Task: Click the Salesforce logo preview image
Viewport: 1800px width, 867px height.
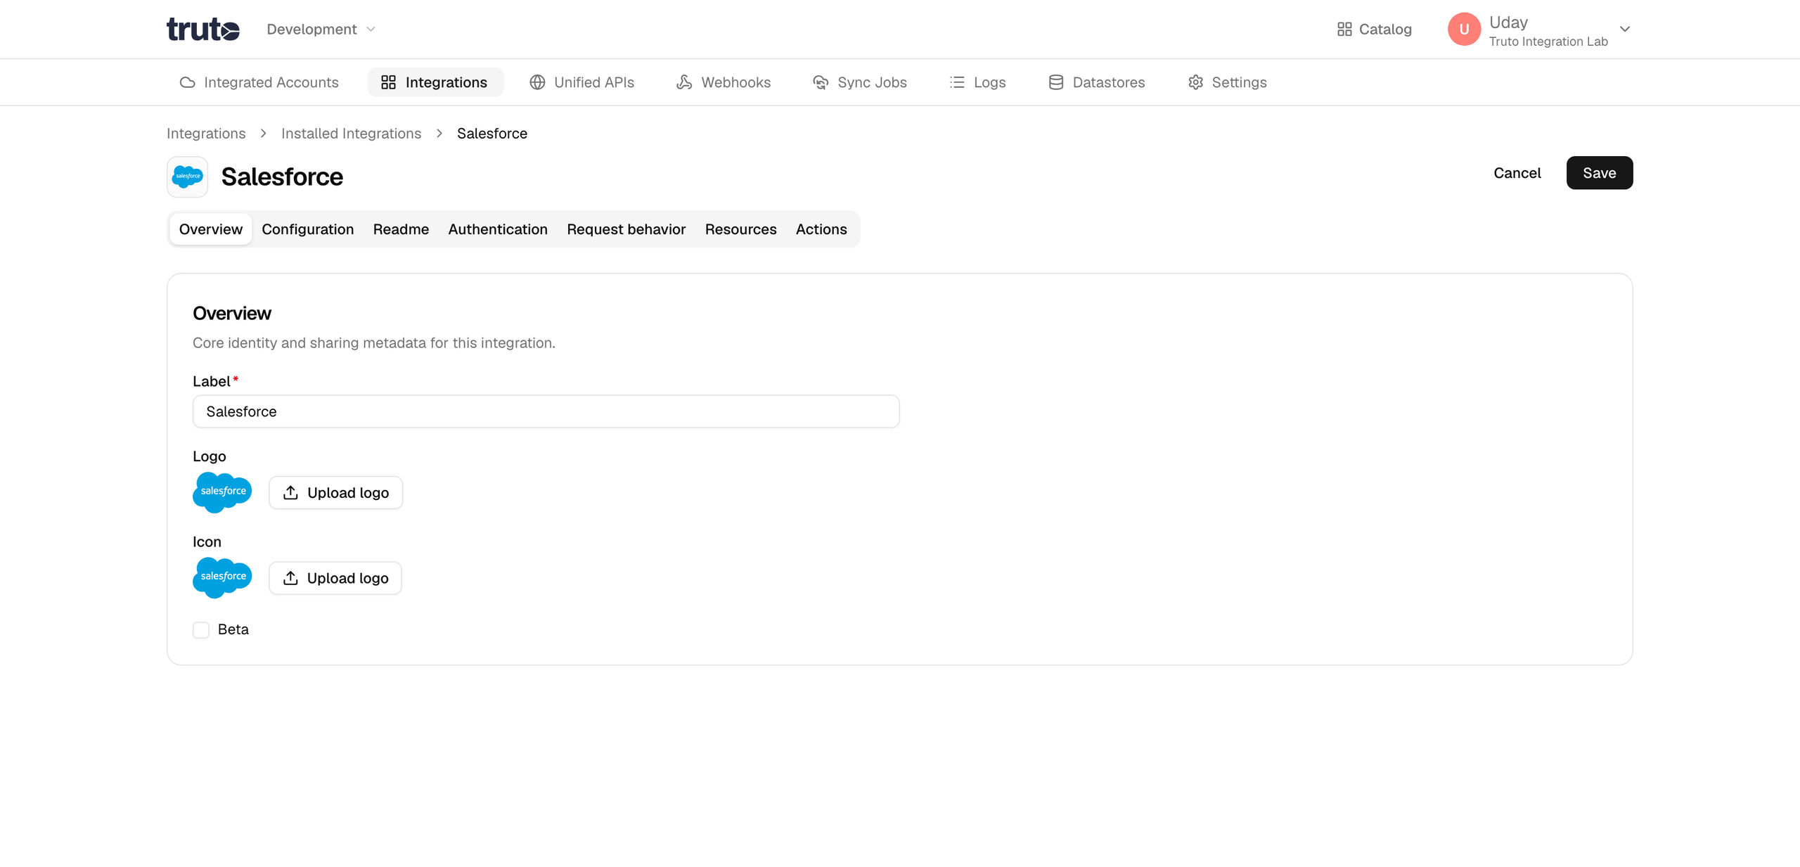Action: click(222, 492)
